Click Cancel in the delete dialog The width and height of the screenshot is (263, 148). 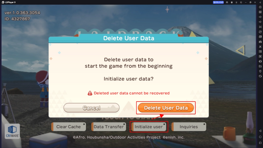[91, 108]
